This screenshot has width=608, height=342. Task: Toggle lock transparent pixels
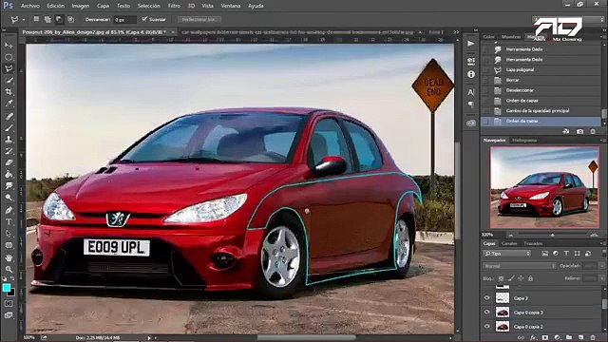tap(501, 278)
